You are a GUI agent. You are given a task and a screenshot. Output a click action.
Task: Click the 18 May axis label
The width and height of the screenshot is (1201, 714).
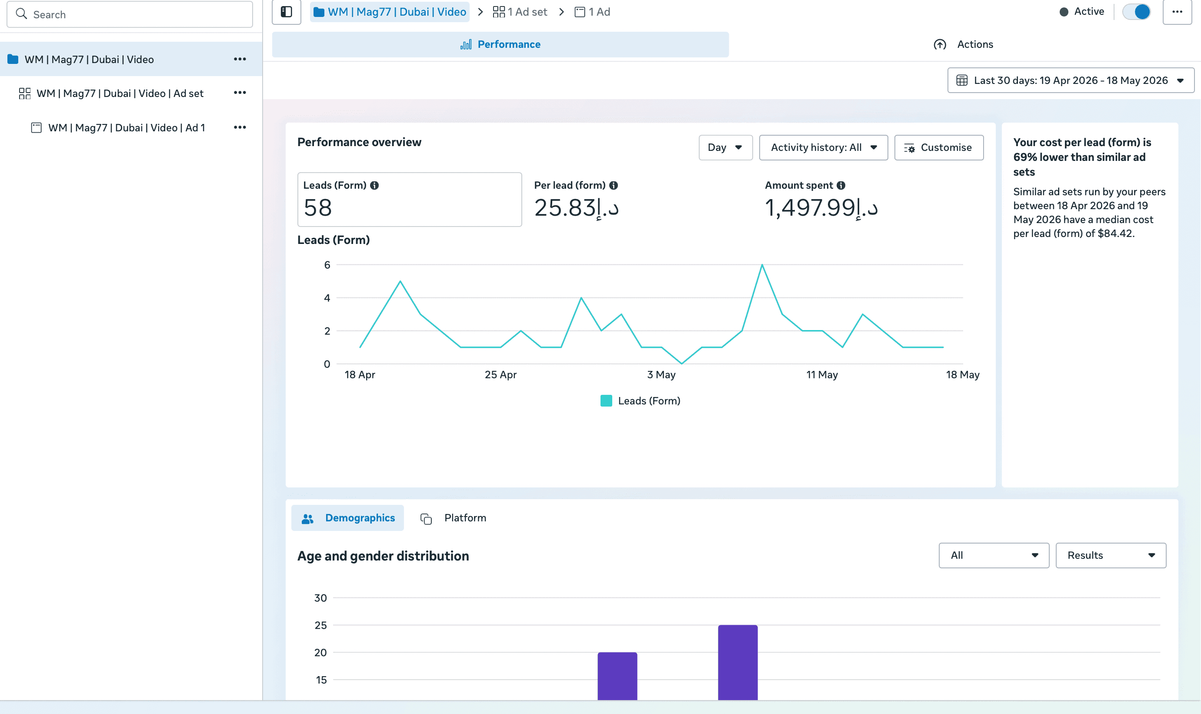tap(962, 375)
